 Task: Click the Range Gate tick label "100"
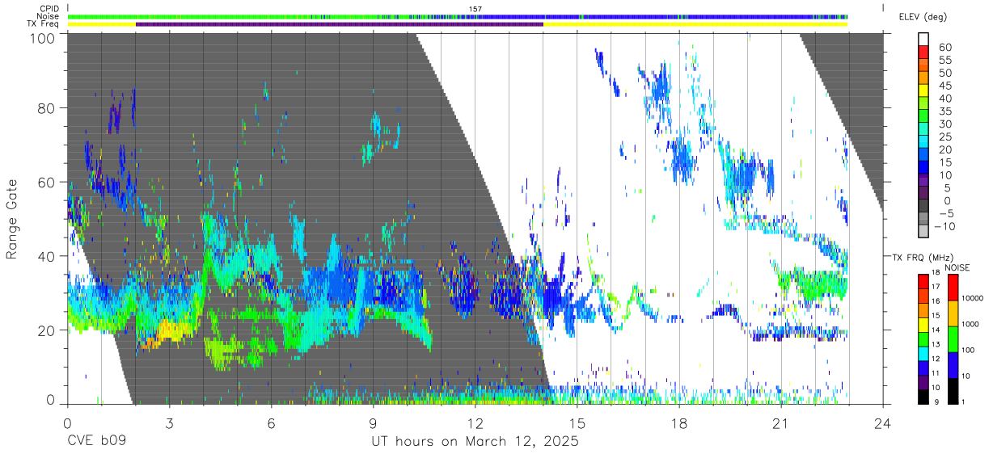43,38
